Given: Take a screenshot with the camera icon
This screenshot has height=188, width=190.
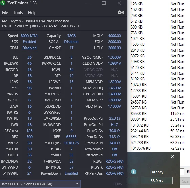Looking at the screenshot, I should (x=121, y=12).
